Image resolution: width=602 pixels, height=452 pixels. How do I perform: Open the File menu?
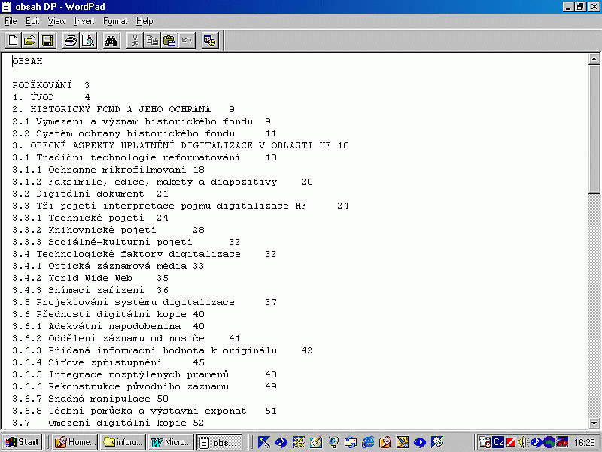click(x=11, y=21)
